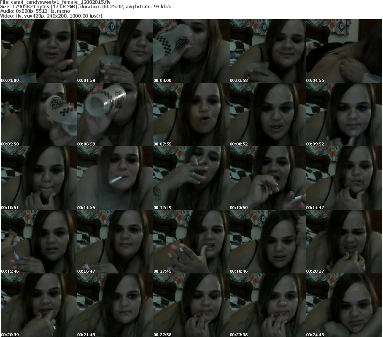Choose the frame stamped 00:18:46

[x=268, y=242]
